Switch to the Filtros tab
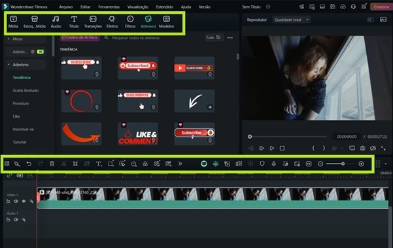Screen dimensions: 393x248 130,22
